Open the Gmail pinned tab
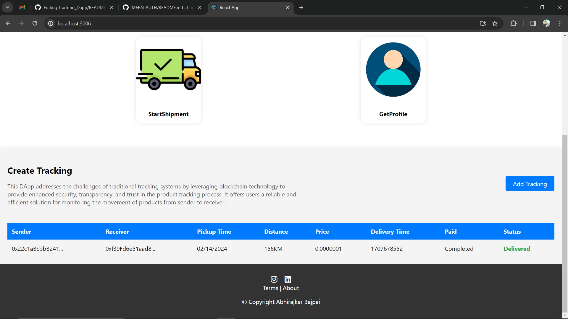The image size is (568, 319). pos(22,7)
